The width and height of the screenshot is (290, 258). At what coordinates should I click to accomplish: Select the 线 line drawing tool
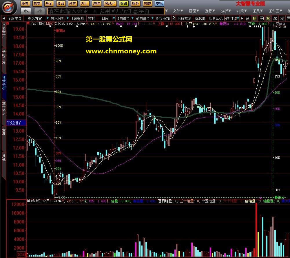275,19
